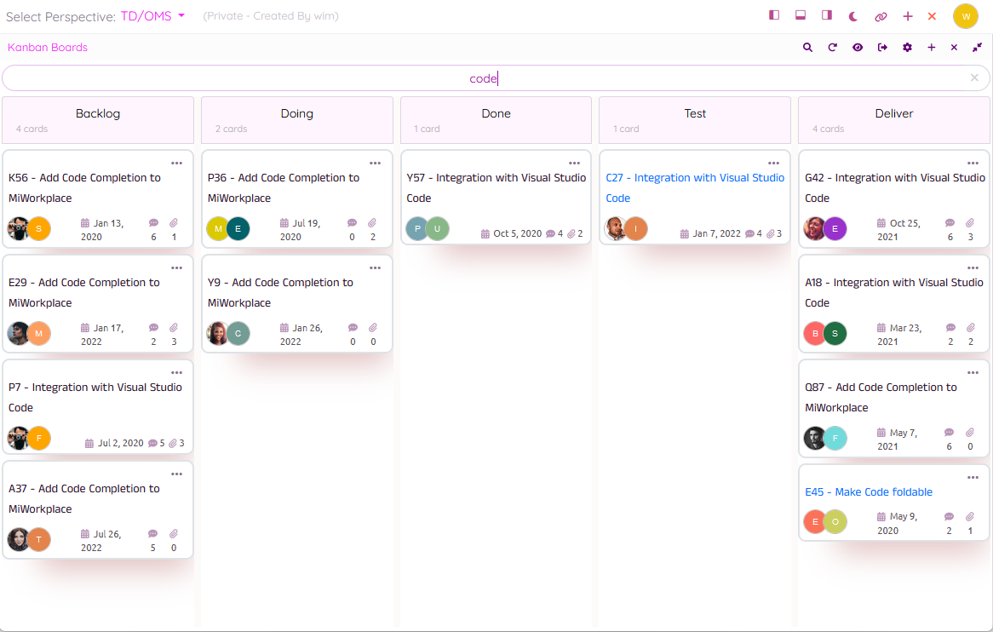Image resolution: width=993 pixels, height=632 pixels.
Task: Open the three-dot menu on card P36
Action: click(x=376, y=163)
